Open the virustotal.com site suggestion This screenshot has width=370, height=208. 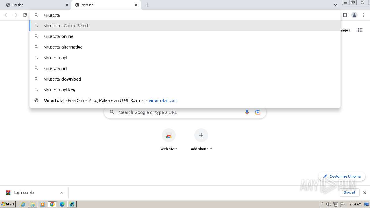pos(185,101)
